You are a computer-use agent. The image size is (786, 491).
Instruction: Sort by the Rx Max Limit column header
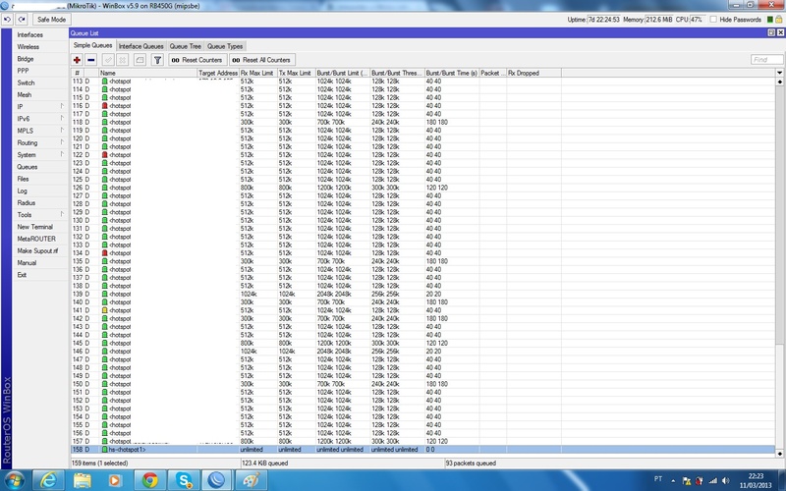(x=258, y=73)
